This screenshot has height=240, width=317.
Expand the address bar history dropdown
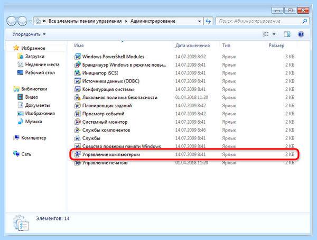(199, 21)
